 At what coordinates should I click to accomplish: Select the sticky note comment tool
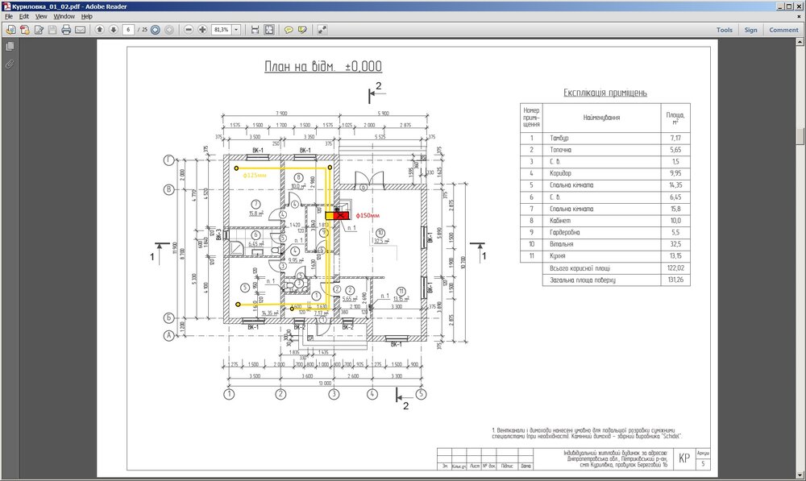pyautogui.click(x=289, y=29)
